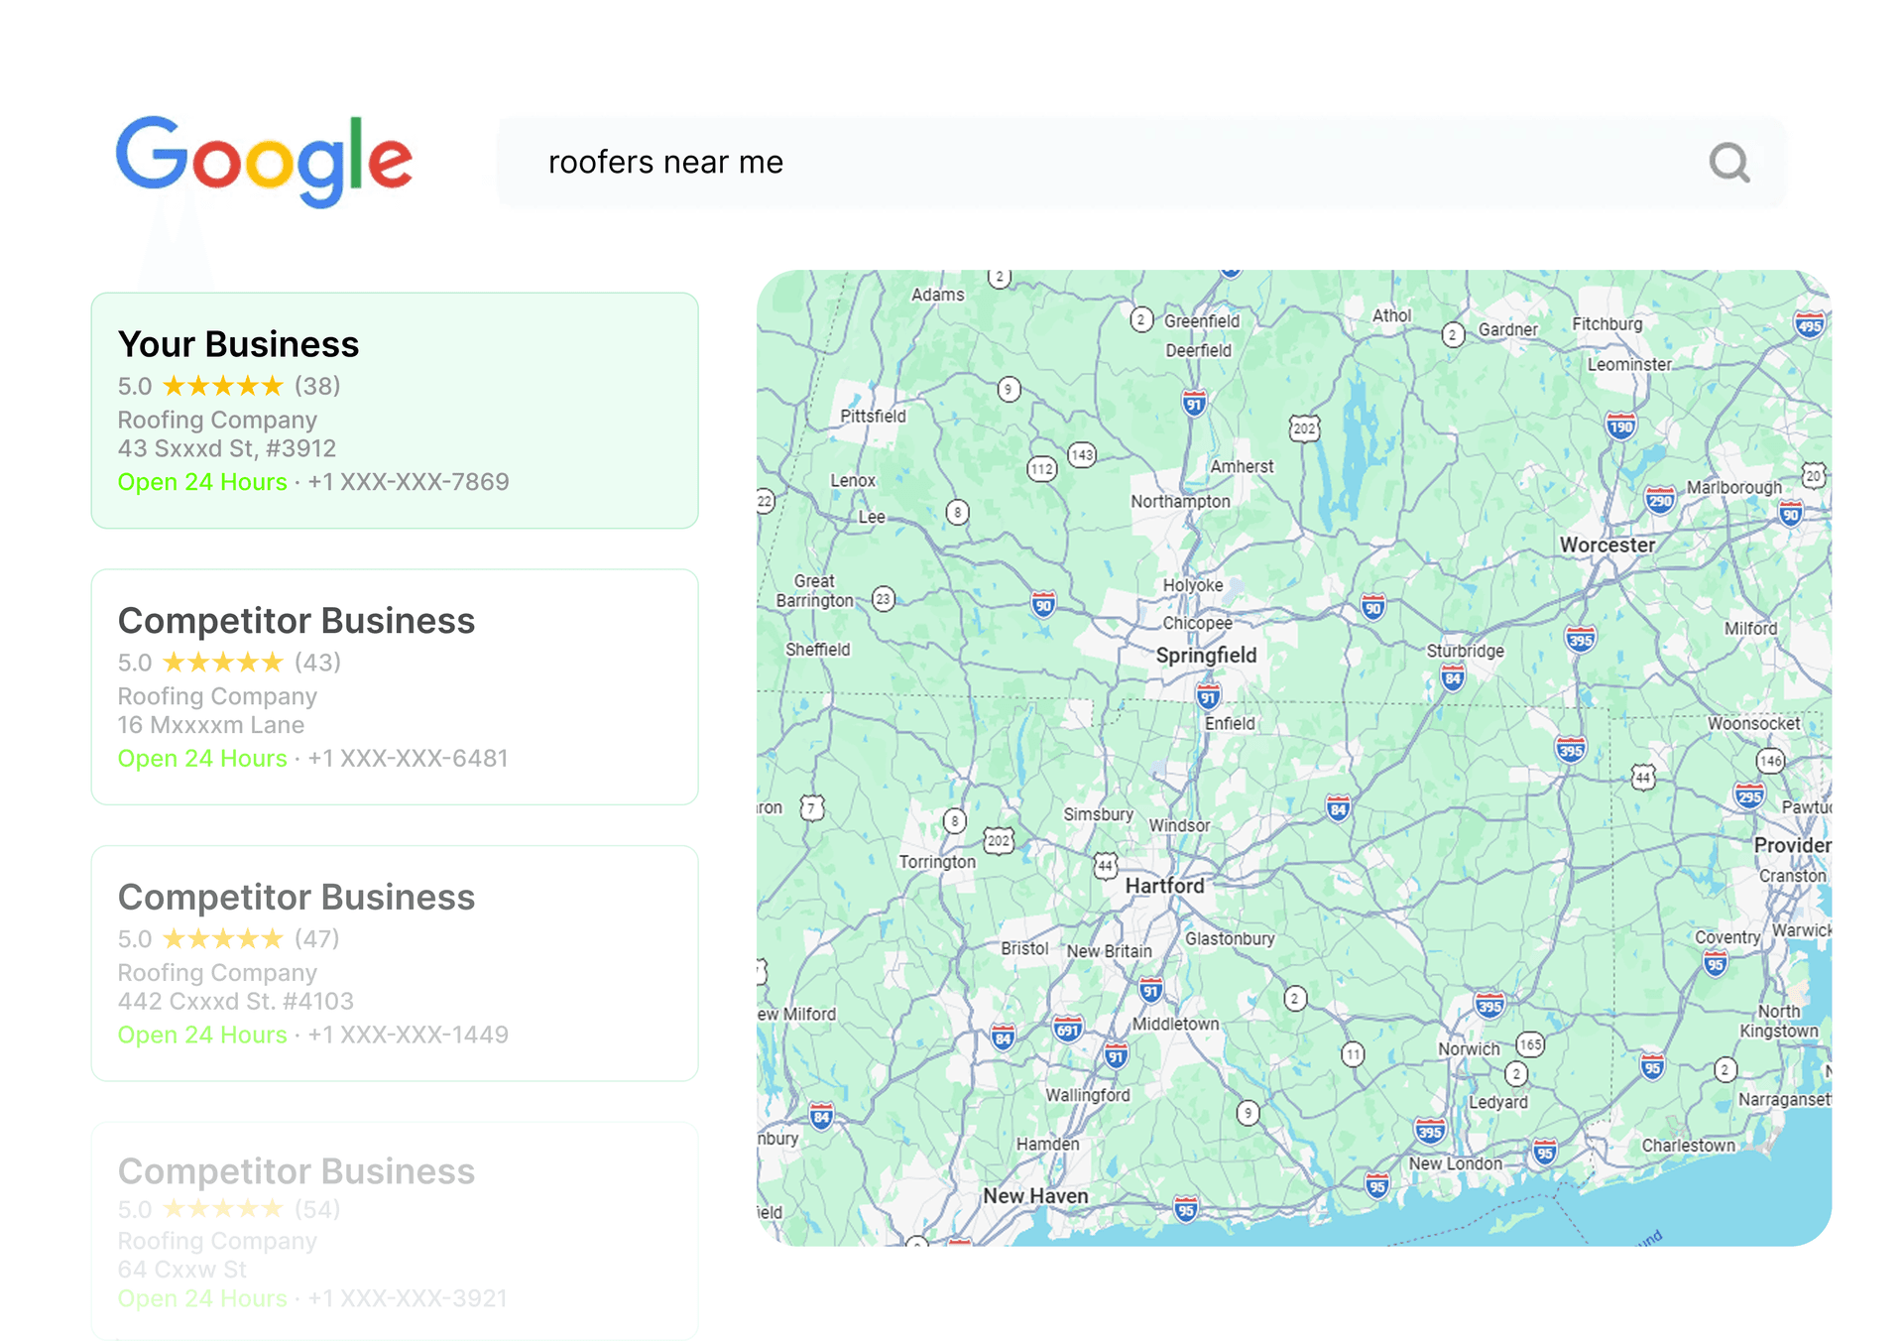Call the +1 XXX-XXX-7869 phone number
This screenshot has height=1341, width=1904.
tap(408, 482)
